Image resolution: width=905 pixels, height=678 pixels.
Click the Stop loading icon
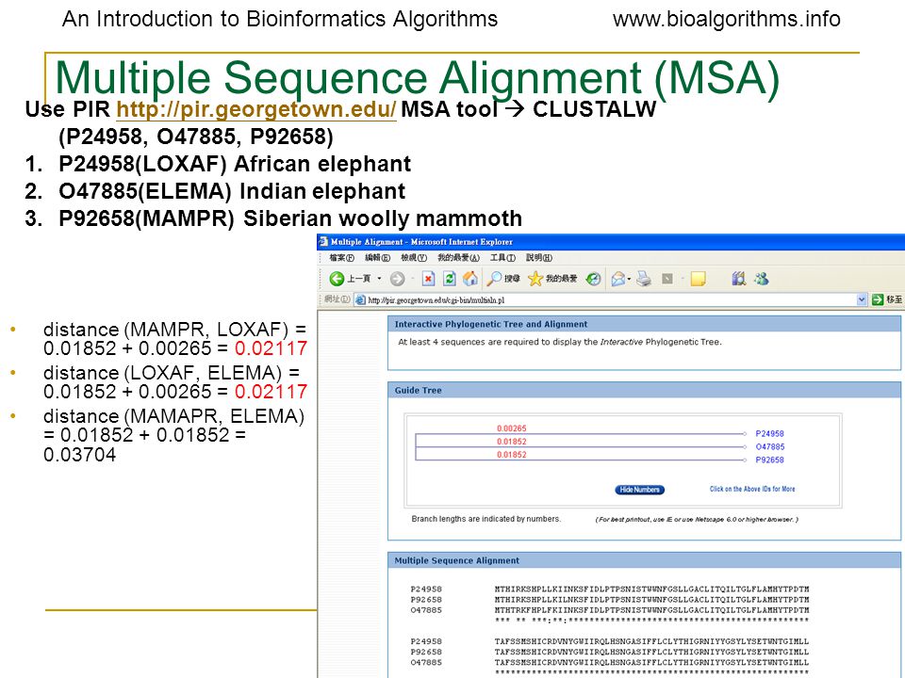tap(428, 279)
